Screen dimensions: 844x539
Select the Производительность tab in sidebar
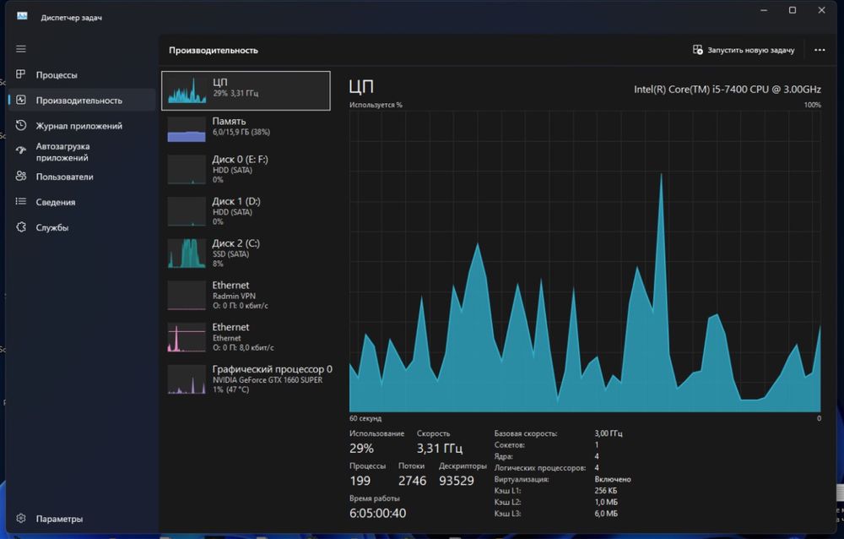coord(82,101)
